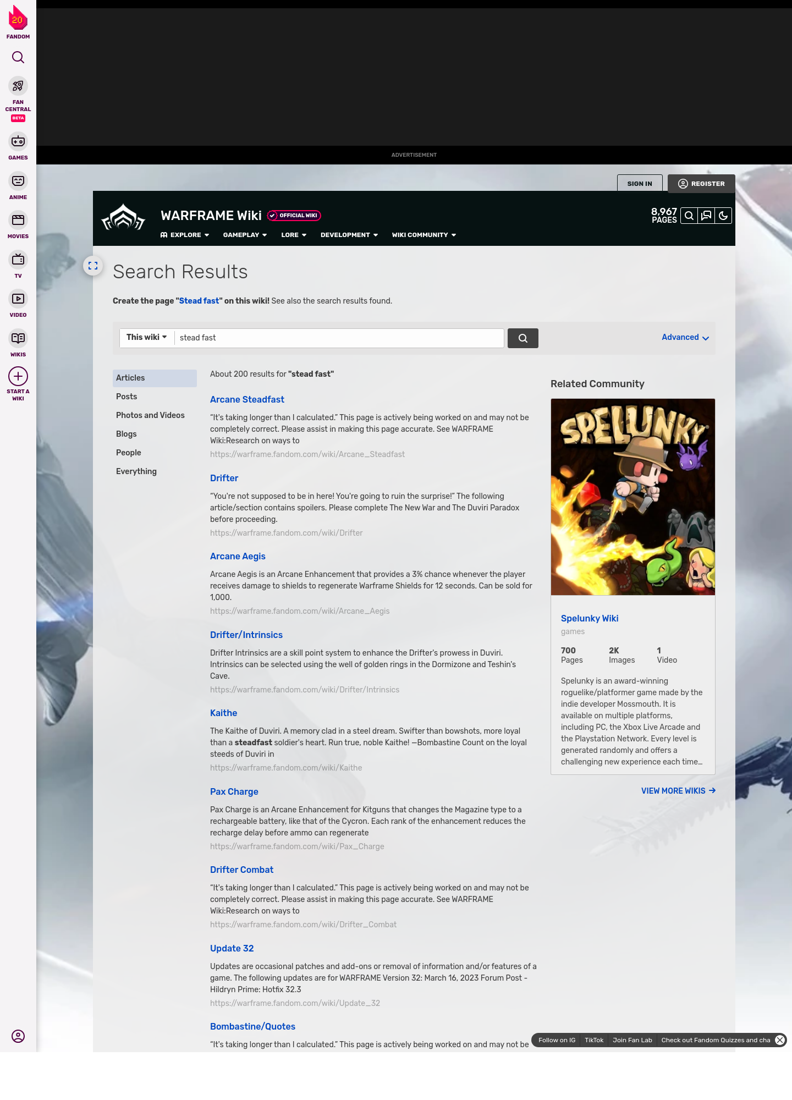Open the Kaithe search result
Screen dimensions: 792x1100
point(223,713)
